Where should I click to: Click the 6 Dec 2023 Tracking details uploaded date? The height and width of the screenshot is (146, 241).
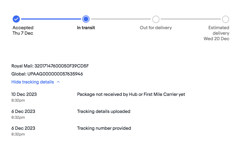[x=23, y=111]
